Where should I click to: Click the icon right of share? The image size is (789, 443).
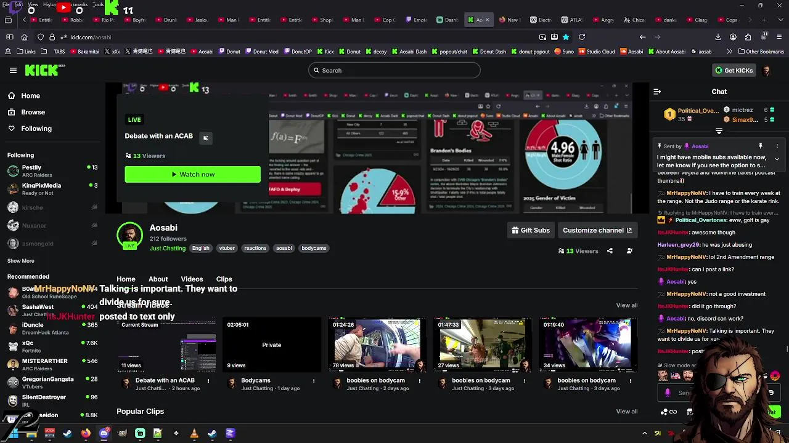pos(629,251)
